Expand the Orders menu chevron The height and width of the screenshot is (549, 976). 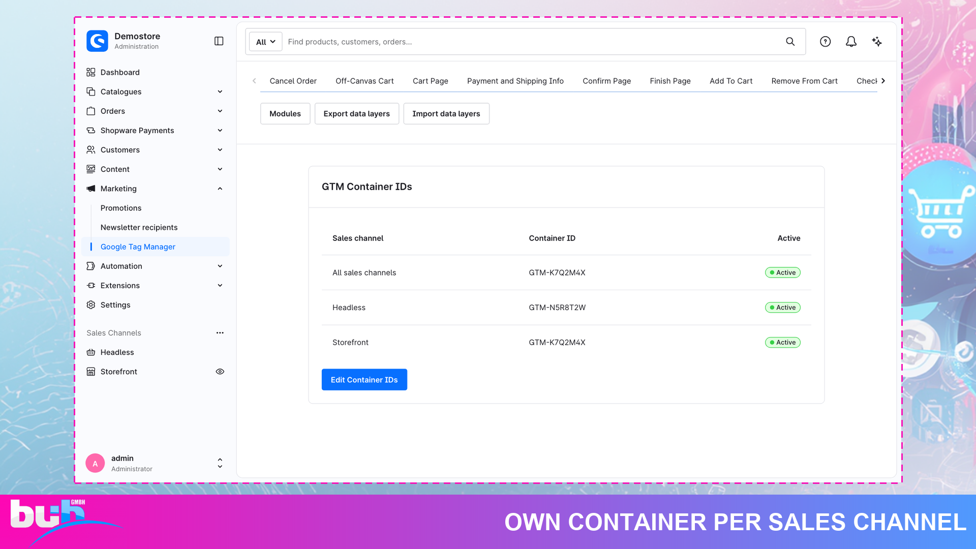point(220,111)
